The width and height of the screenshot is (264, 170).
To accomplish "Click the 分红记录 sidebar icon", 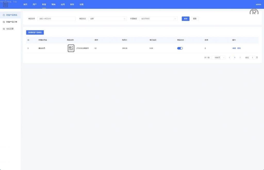I will 4,29.
